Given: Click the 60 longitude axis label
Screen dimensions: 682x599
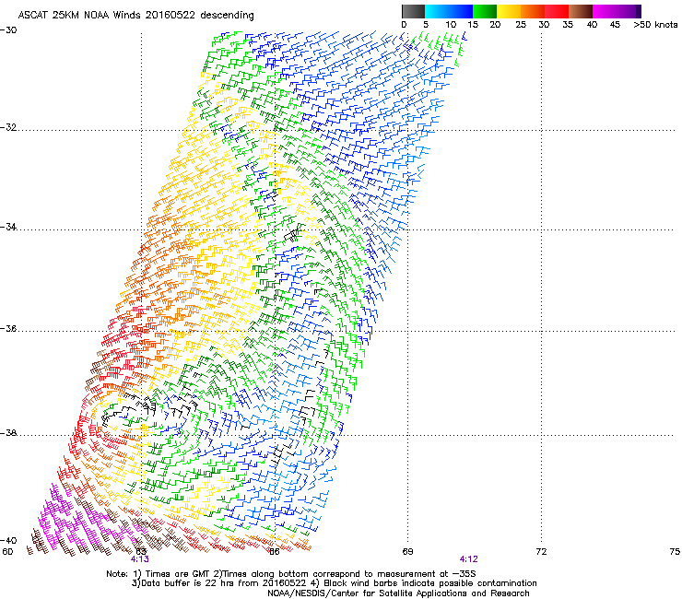Looking at the screenshot, I should [x=7, y=552].
